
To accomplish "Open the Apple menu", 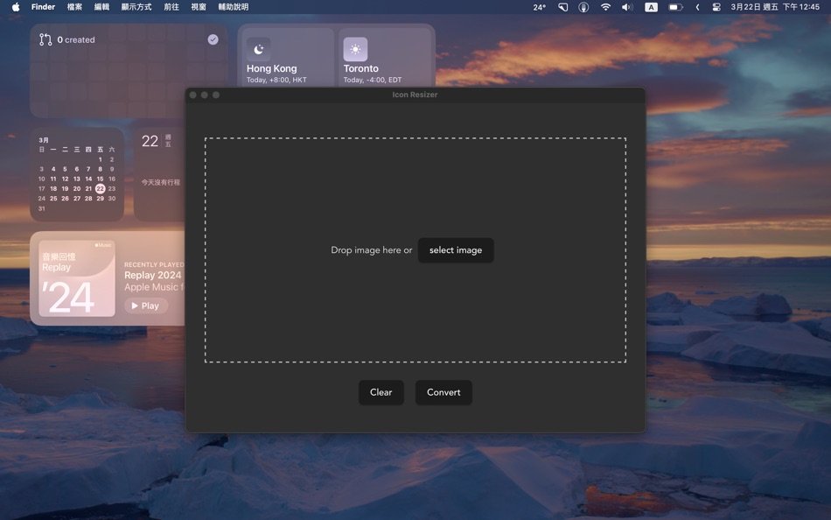I will (16, 7).
